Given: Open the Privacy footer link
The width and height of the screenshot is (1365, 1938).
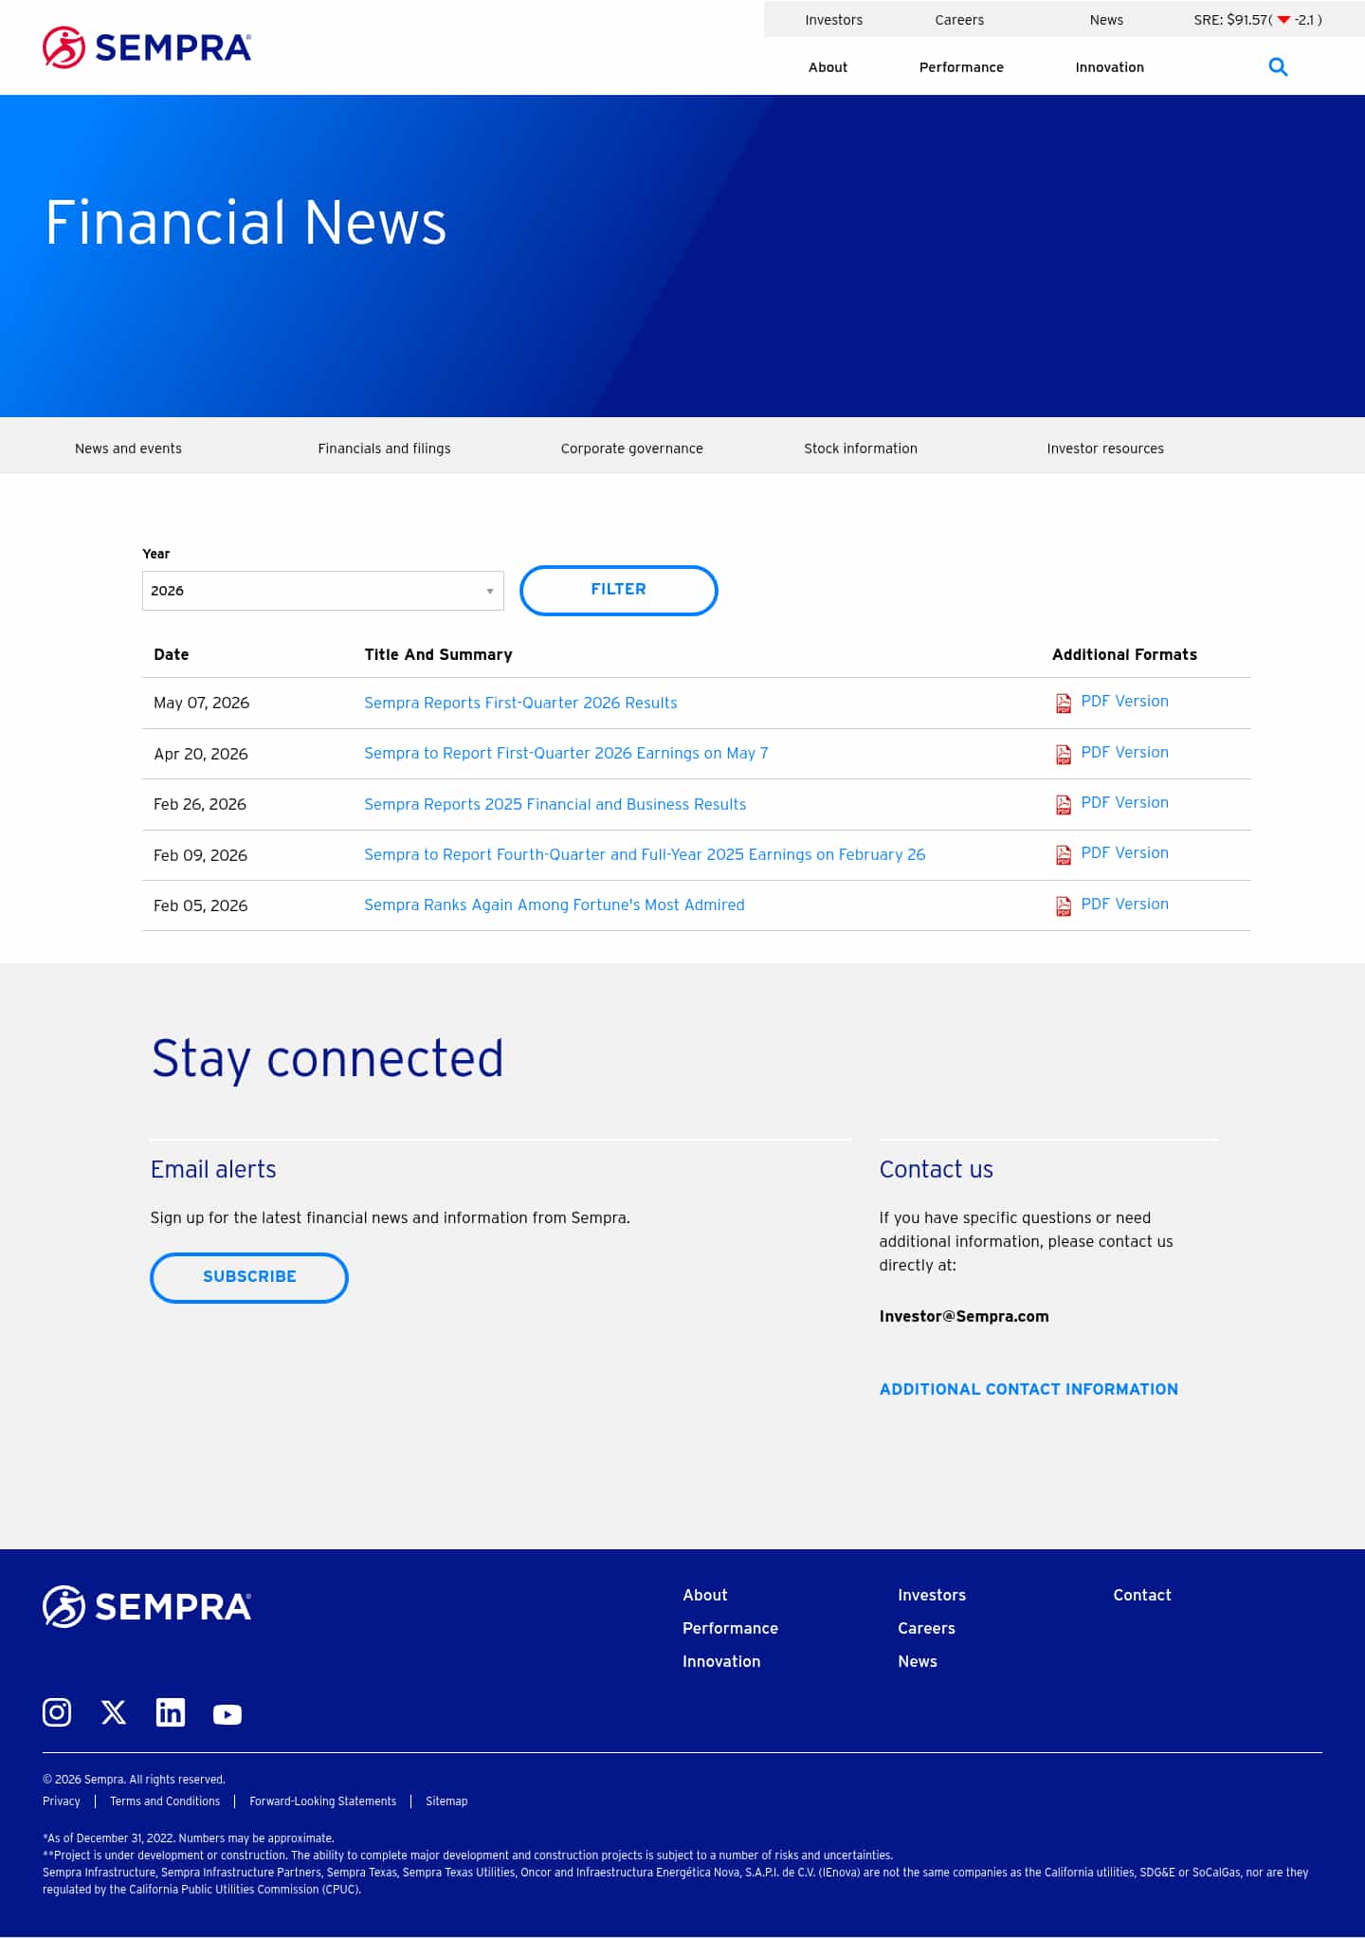Looking at the screenshot, I should 62,1801.
